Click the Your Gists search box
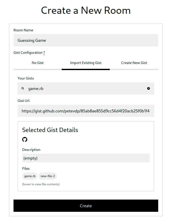This screenshot has height=222, width=187. click(x=76, y=88)
